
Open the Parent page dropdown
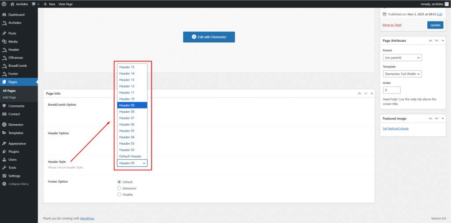coord(402,58)
